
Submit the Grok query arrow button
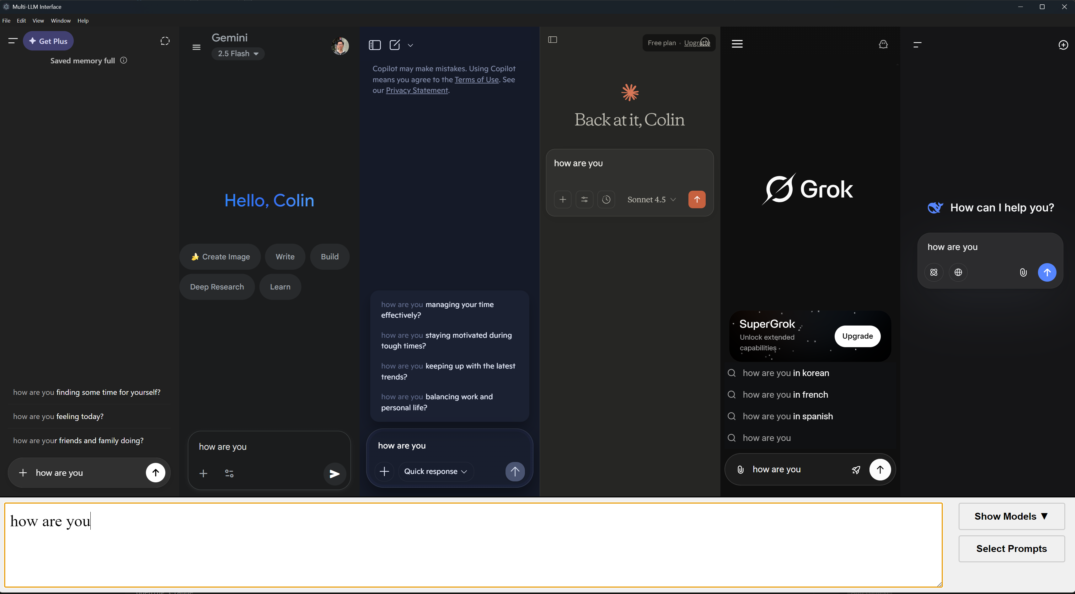pos(880,470)
